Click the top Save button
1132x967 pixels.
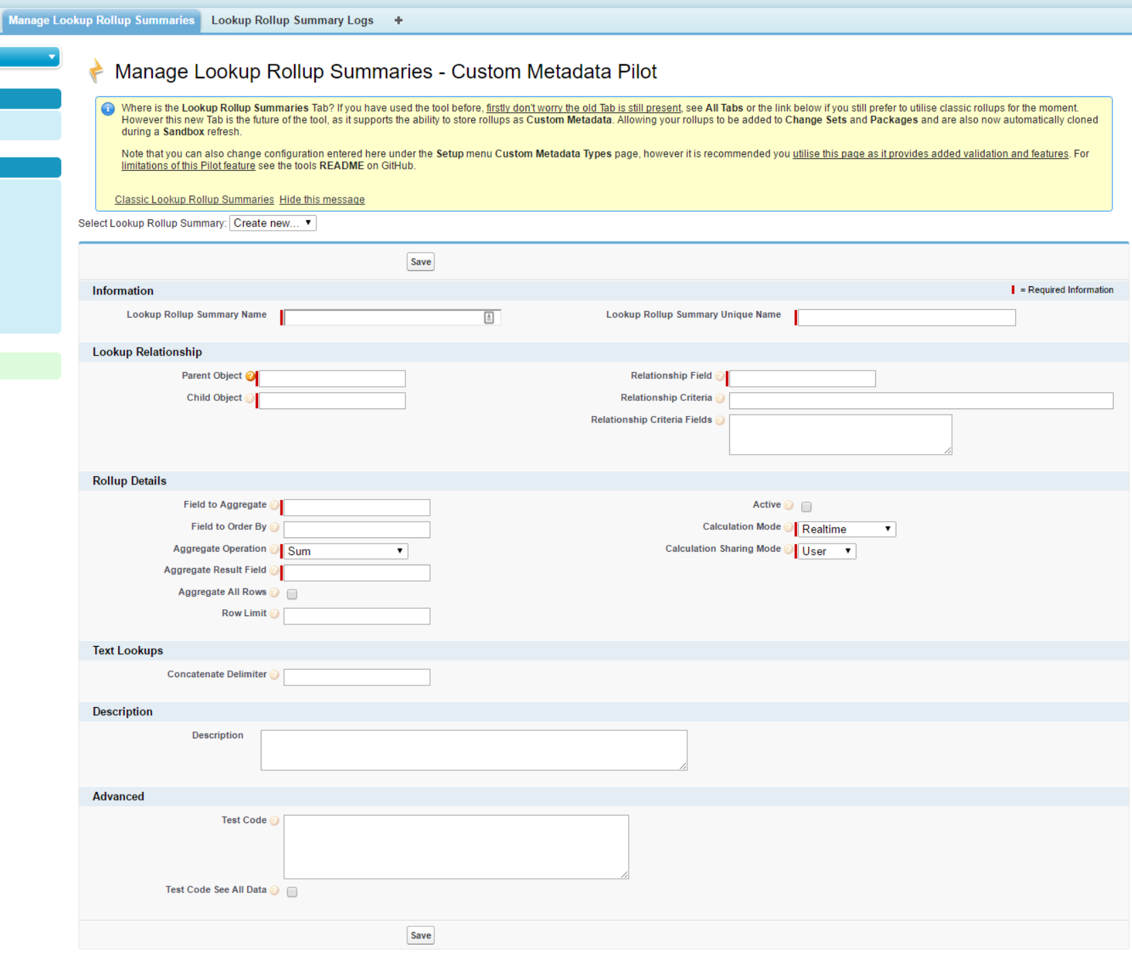[421, 262]
